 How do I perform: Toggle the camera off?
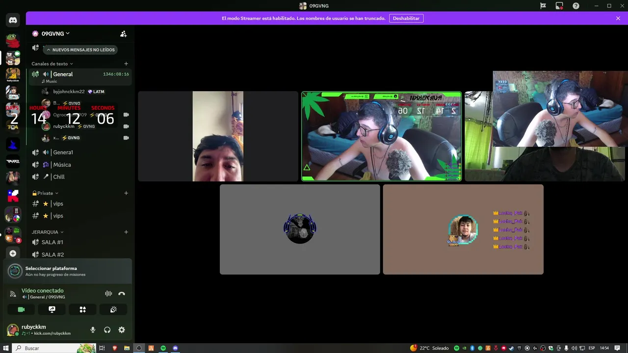point(21,309)
